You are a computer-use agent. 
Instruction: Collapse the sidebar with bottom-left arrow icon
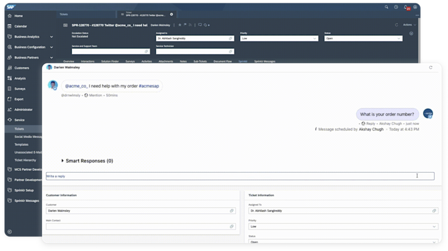(10, 232)
